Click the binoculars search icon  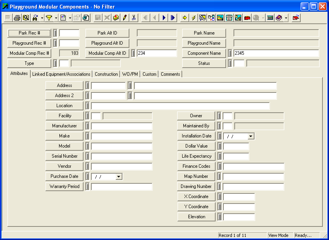click(35, 18)
